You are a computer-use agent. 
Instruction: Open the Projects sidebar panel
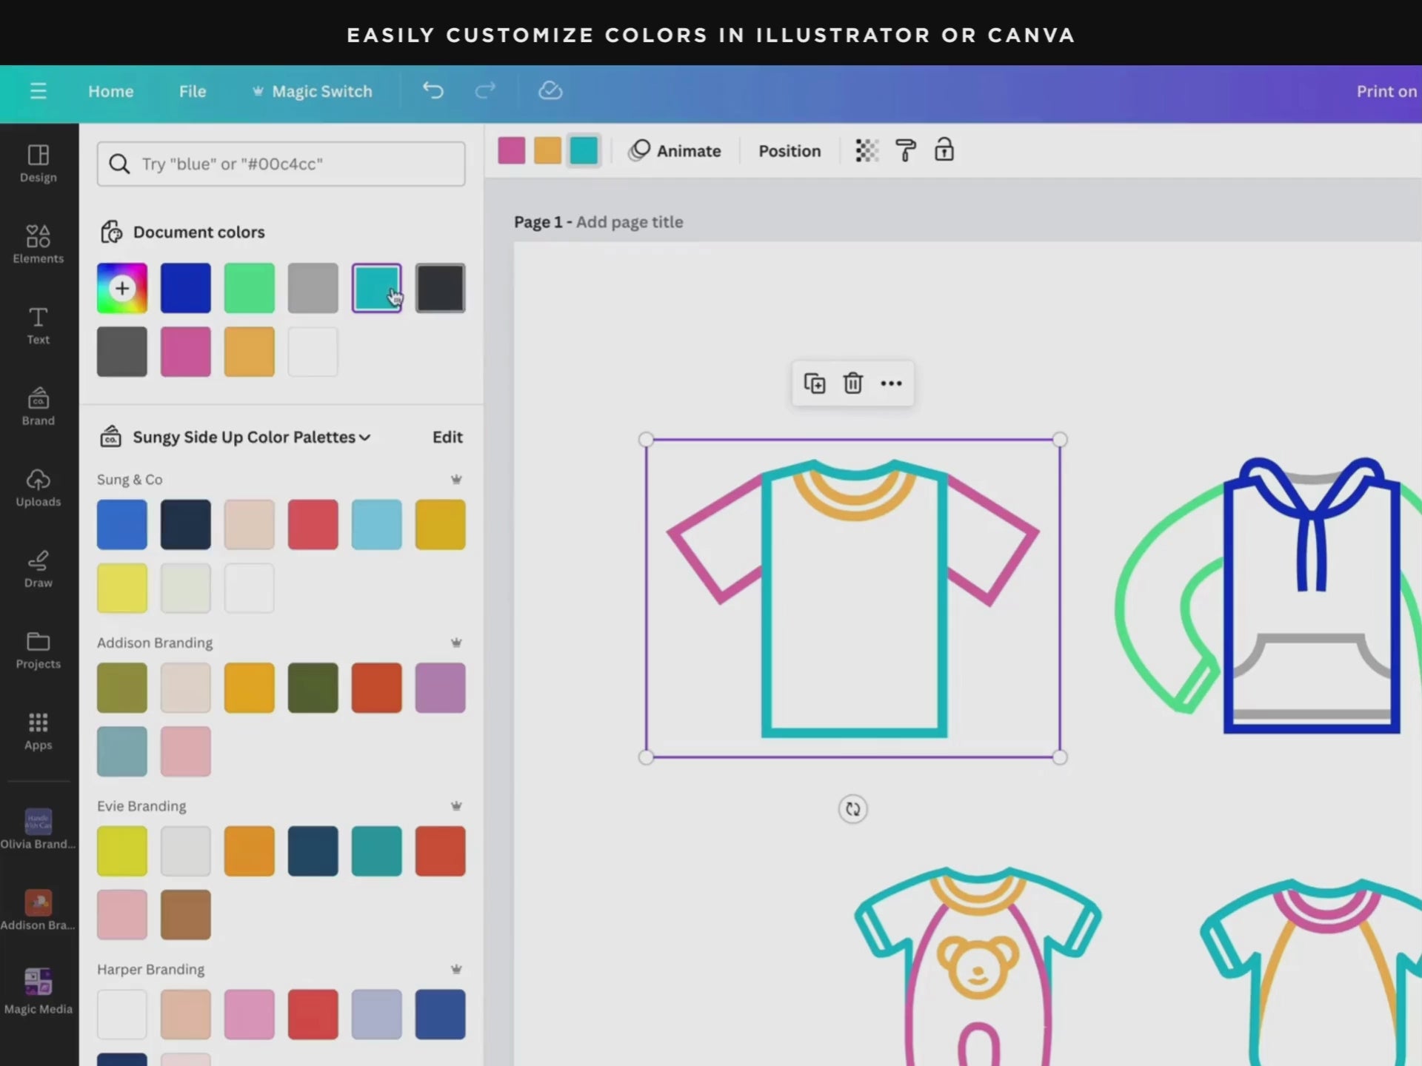[39, 650]
